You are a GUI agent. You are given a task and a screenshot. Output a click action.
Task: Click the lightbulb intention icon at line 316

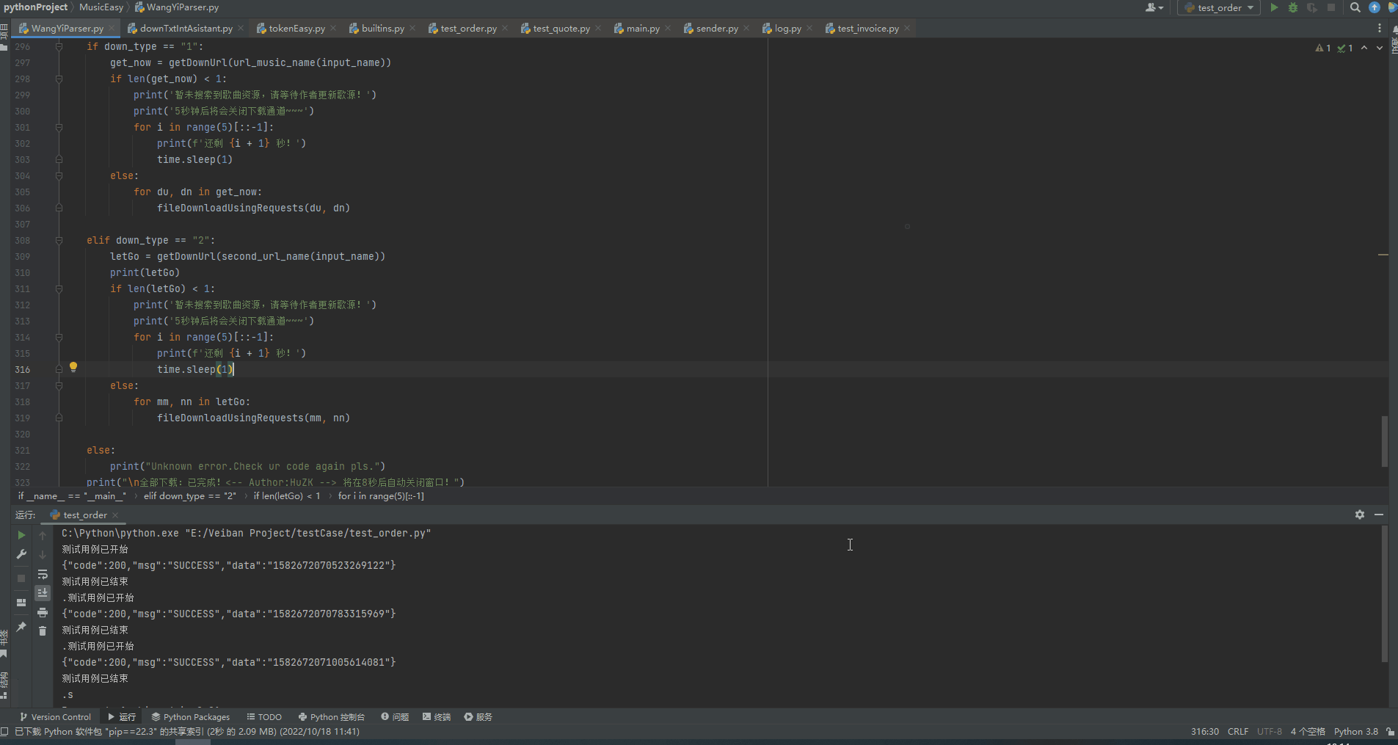tap(73, 367)
